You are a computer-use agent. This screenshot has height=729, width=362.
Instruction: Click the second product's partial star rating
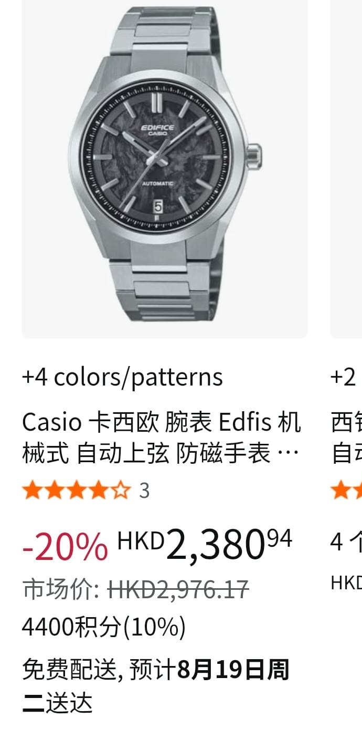click(346, 491)
